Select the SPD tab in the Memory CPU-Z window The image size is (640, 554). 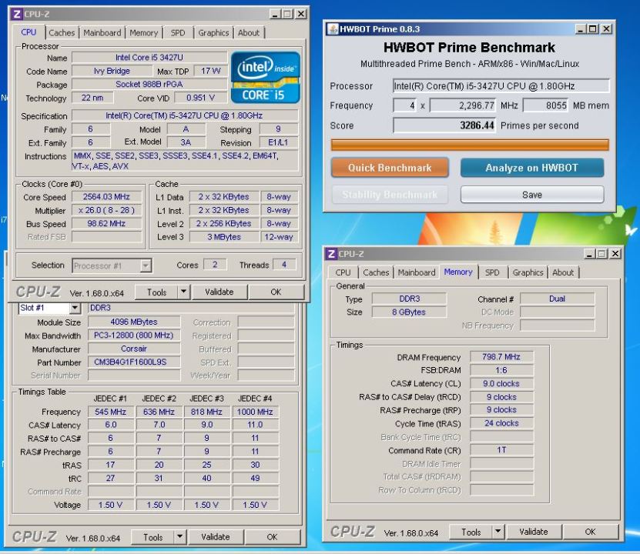click(x=492, y=272)
